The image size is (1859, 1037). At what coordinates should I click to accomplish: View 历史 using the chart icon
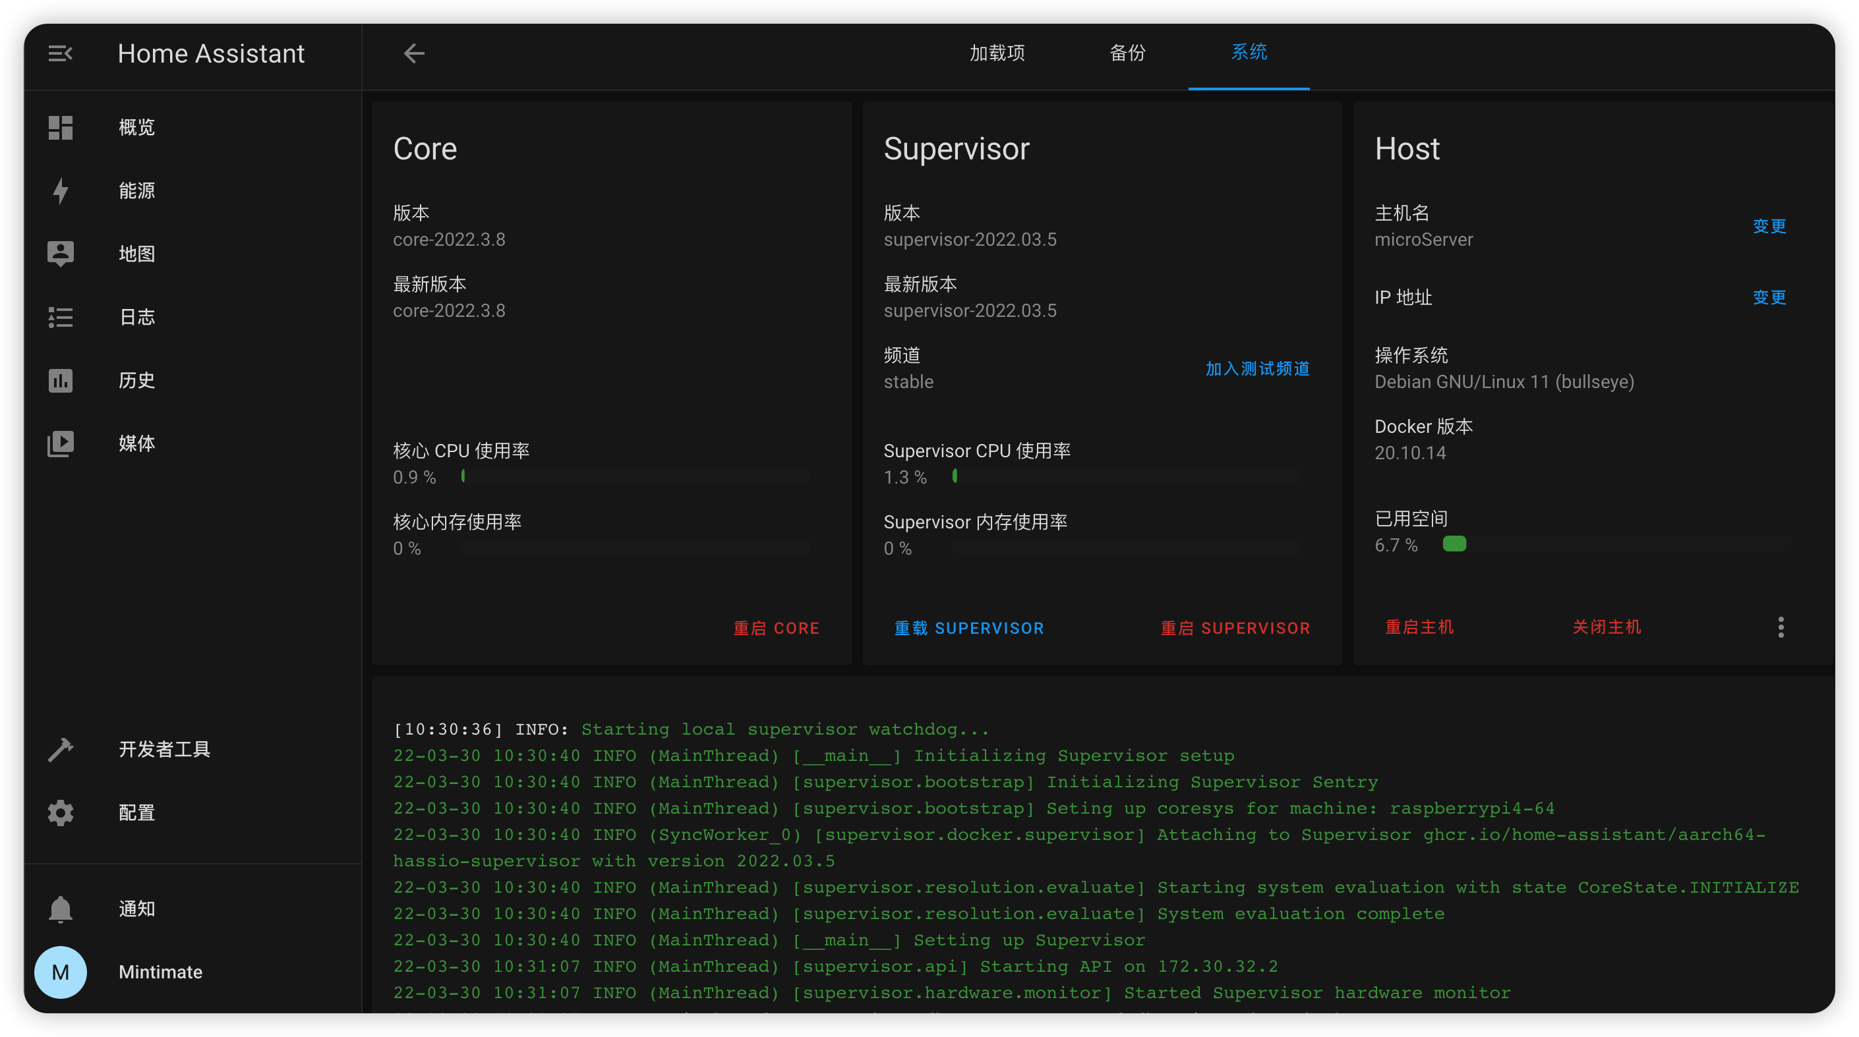point(61,380)
